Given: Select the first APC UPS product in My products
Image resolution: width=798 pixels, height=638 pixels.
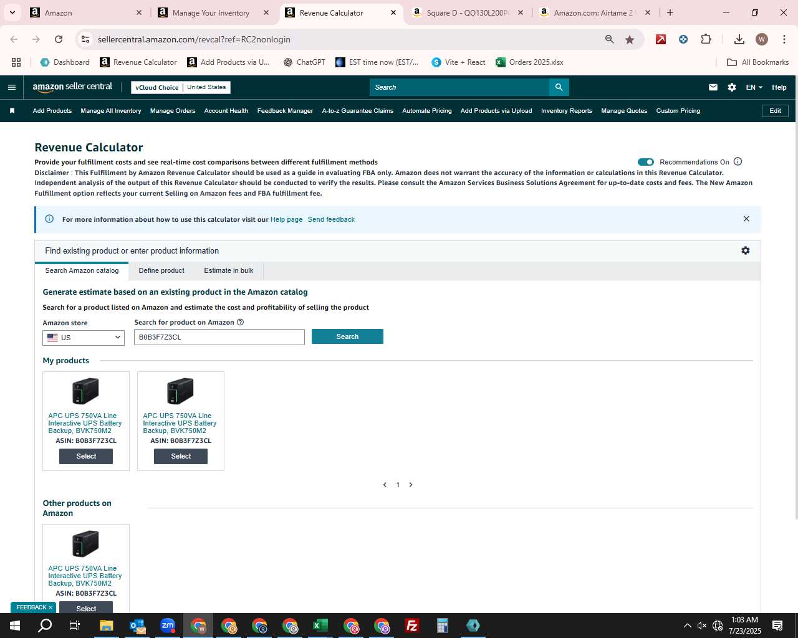Looking at the screenshot, I should (86, 456).
